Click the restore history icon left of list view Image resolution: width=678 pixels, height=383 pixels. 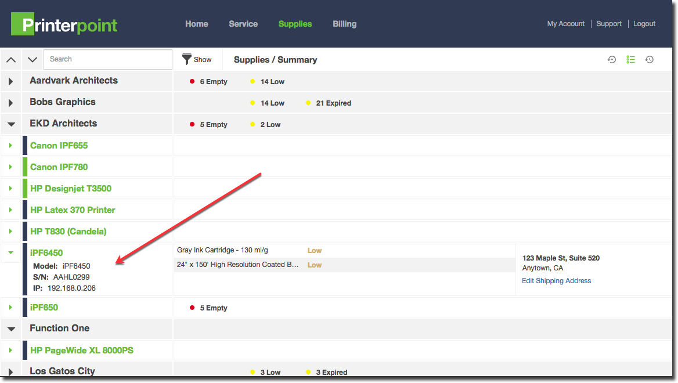[611, 59]
